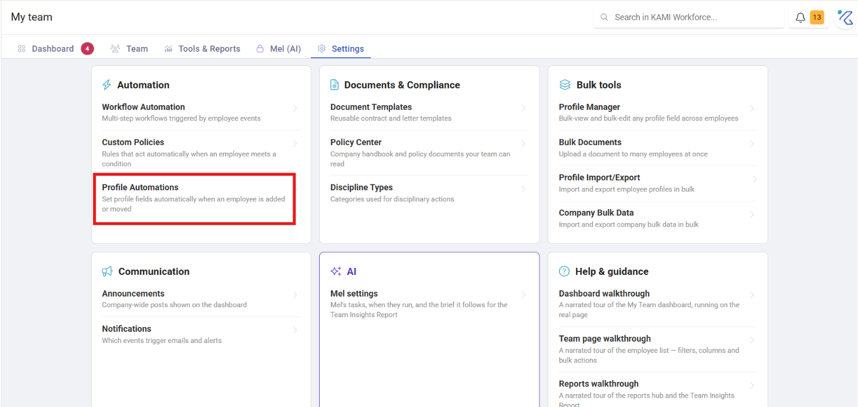
Task: Open Profile Automations settings
Action: [200, 198]
